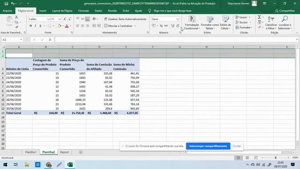Apply the red font color A
The image size is (300, 169).
tap(67, 26)
